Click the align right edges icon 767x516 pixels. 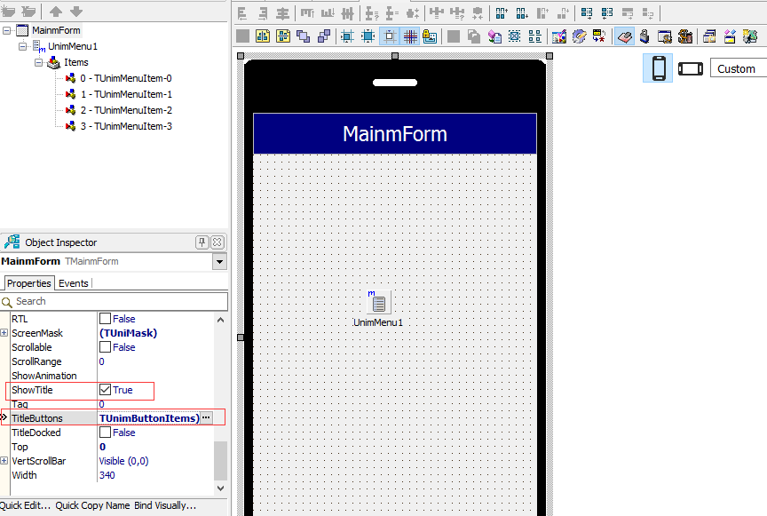pyautogui.click(x=263, y=13)
